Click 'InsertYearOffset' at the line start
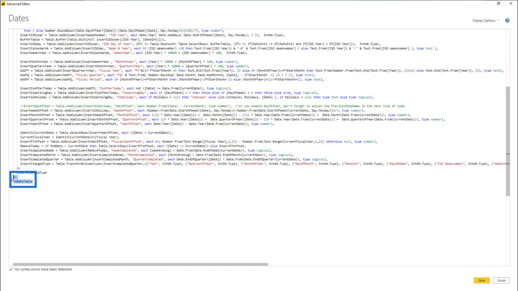 [x=35, y=124]
